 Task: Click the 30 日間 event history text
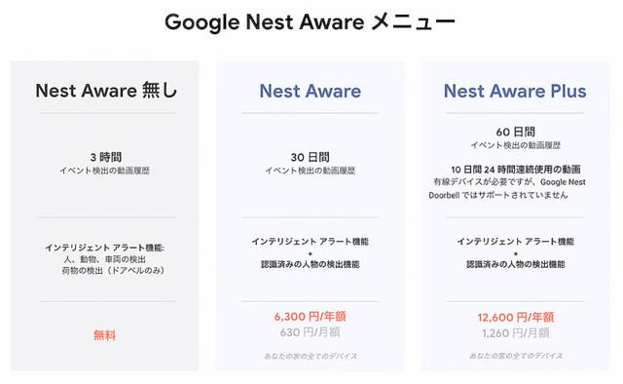point(311,157)
